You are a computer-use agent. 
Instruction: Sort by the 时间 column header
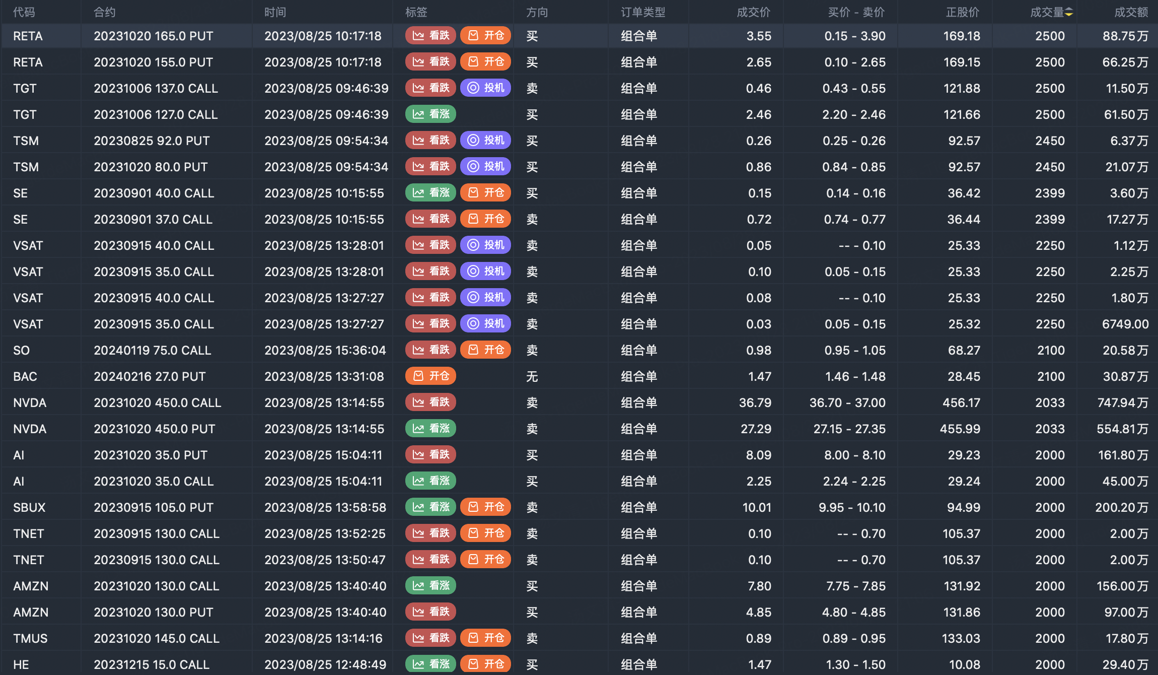click(x=275, y=13)
